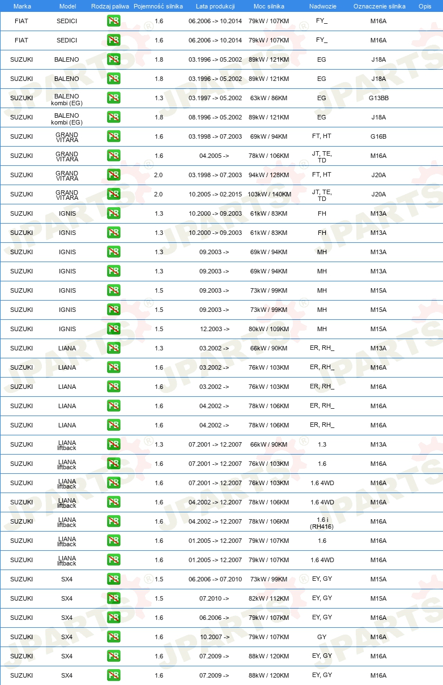Click the fuel icon for SX4 1.5 73kW / 99KM

click(113, 579)
